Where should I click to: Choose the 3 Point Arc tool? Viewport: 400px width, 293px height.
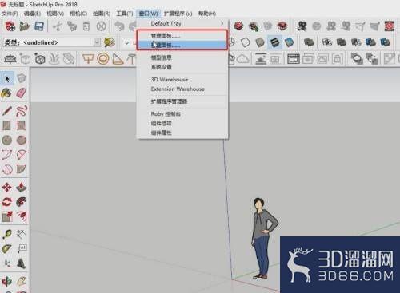pos(7,168)
